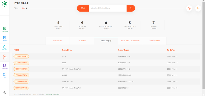
Task: Click the Cari button
Action: point(83,8)
